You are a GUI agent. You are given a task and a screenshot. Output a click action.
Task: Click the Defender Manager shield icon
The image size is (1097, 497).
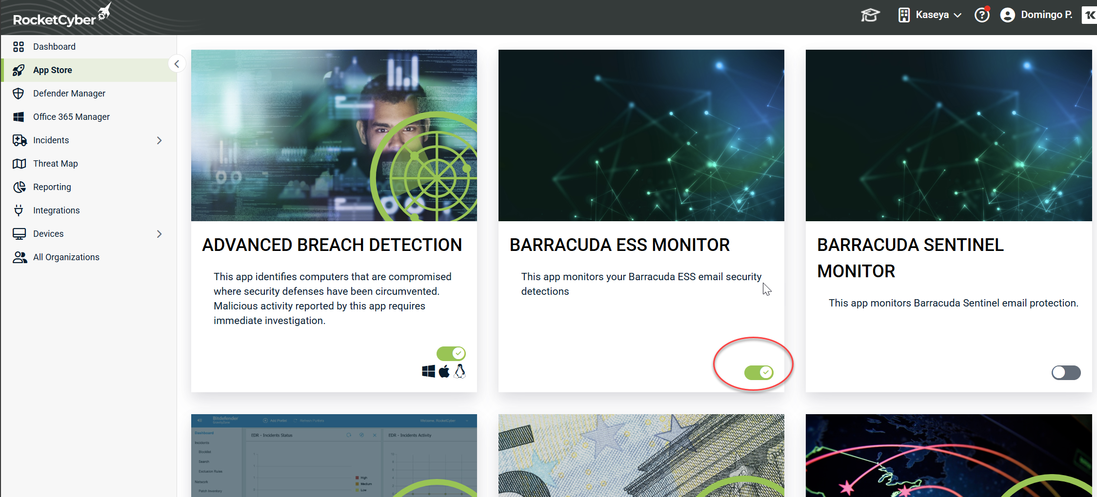(19, 94)
